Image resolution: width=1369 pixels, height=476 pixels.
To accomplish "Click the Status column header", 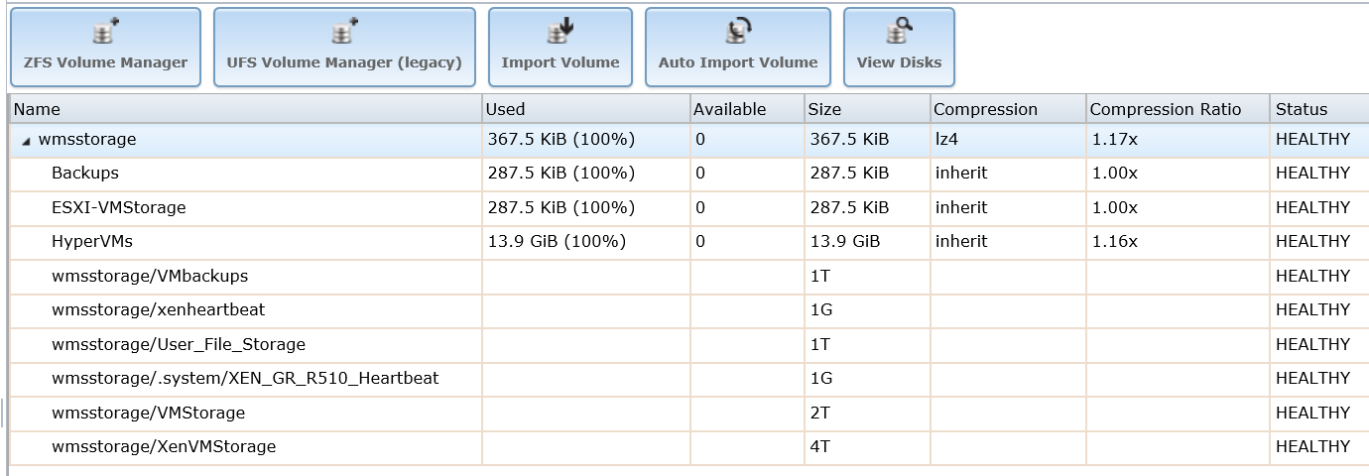I will click(1319, 109).
